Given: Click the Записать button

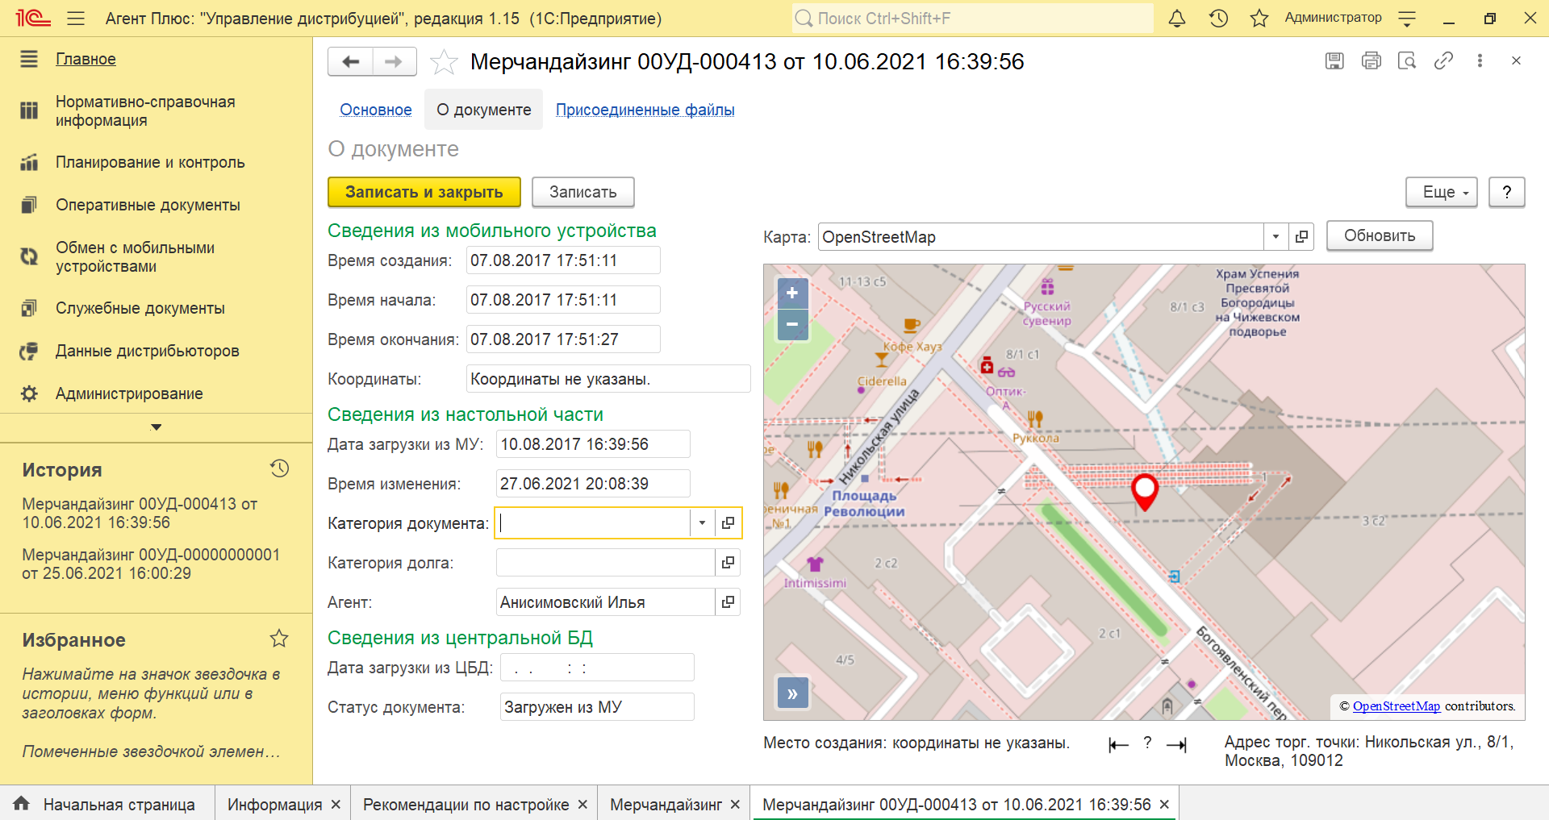Looking at the screenshot, I should 582,192.
